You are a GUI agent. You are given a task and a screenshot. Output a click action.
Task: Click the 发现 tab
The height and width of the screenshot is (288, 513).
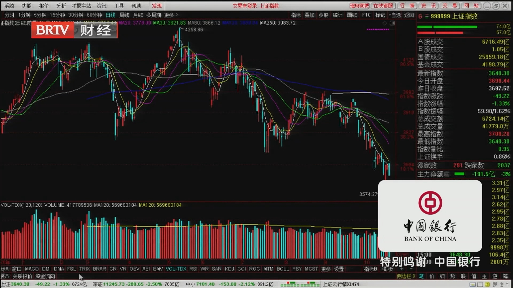click(x=157, y=6)
